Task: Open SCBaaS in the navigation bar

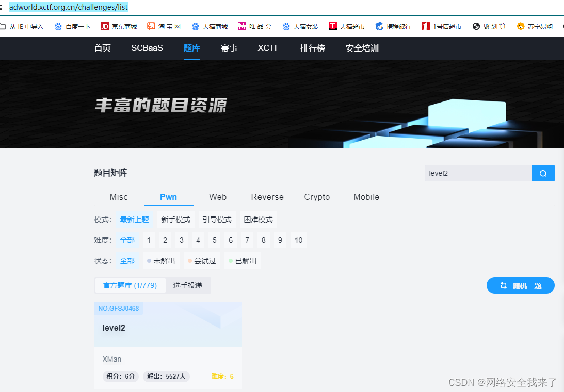Action: pos(147,48)
